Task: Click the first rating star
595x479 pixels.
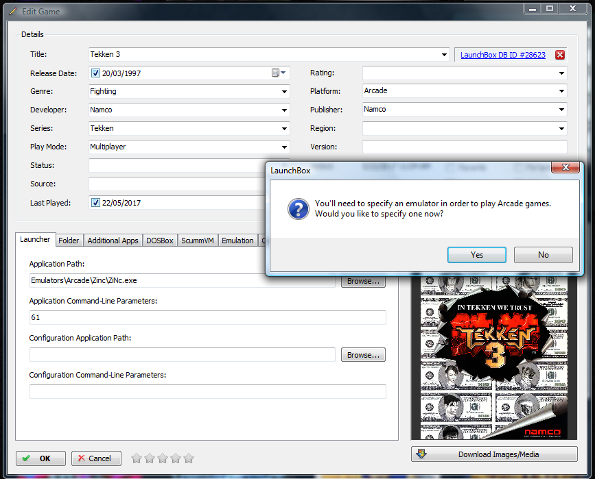Action: pyautogui.click(x=137, y=458)
